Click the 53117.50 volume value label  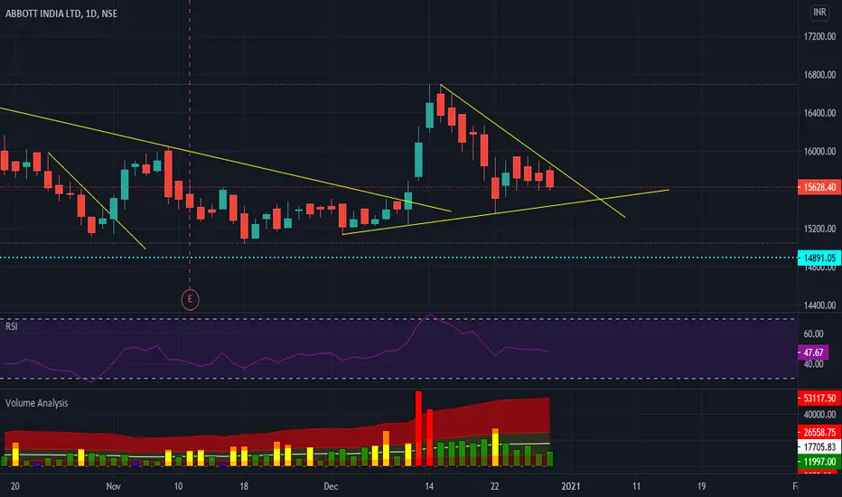click(819, 399)
